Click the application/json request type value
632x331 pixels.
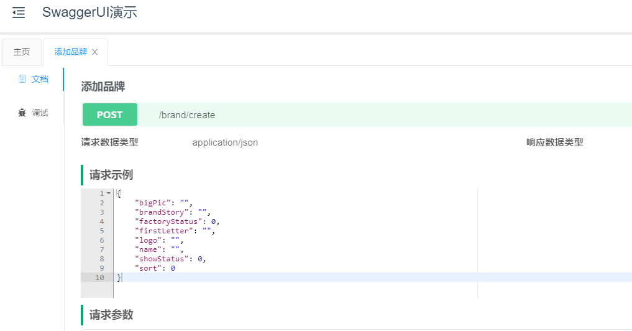225,142
